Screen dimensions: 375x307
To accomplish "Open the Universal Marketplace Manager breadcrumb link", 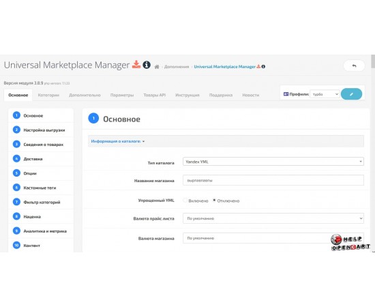I will tap(224, 67).
